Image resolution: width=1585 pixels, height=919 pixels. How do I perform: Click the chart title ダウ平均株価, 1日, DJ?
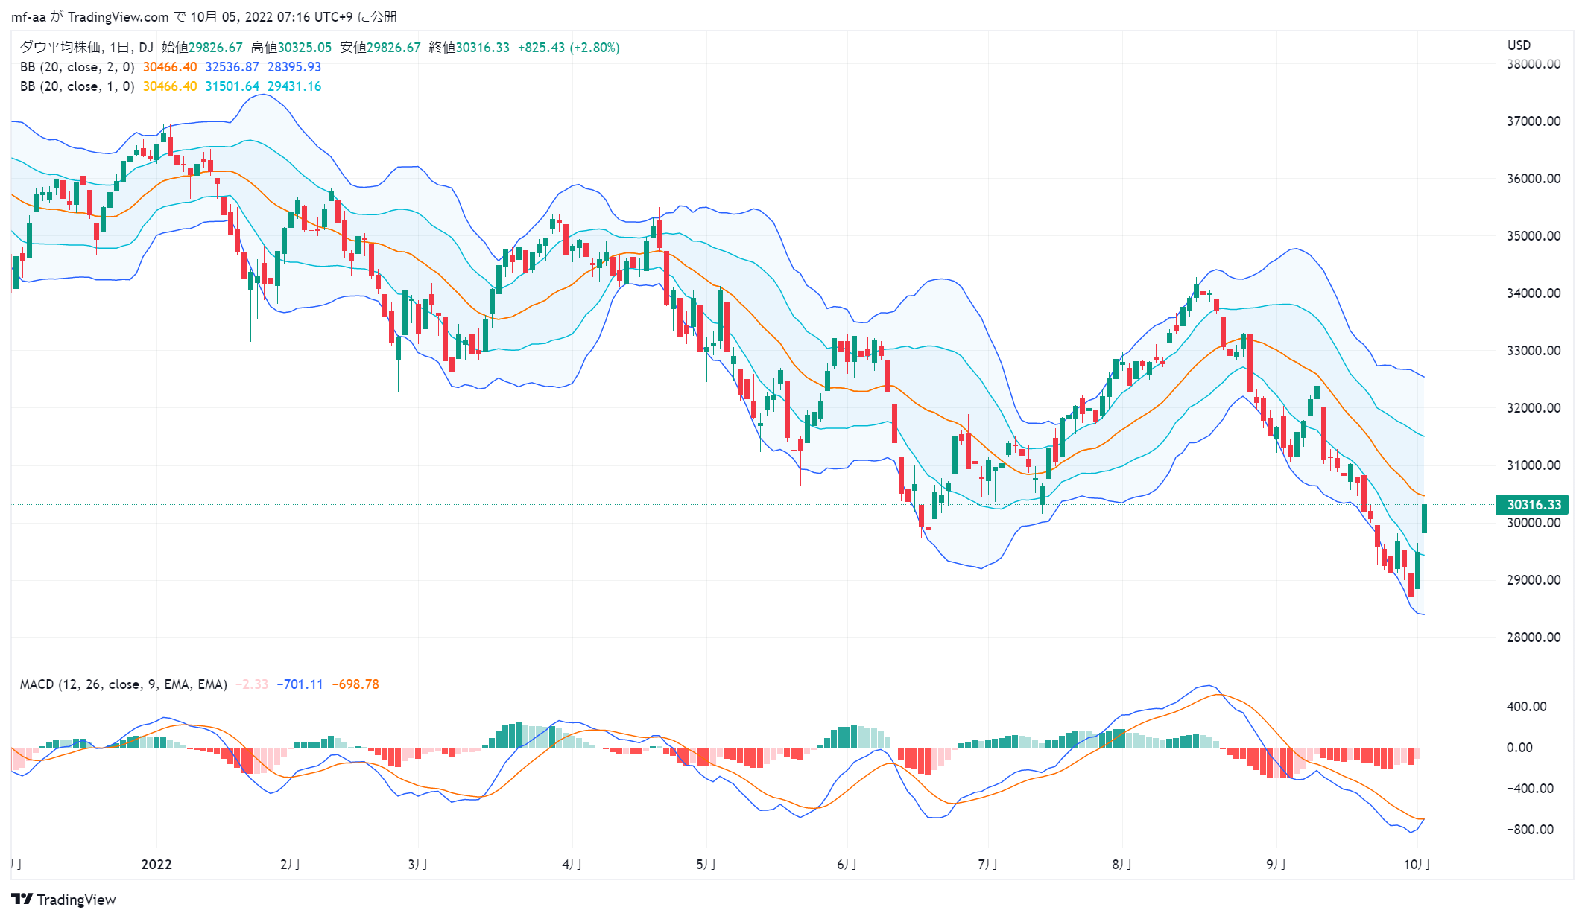(86, 48)
